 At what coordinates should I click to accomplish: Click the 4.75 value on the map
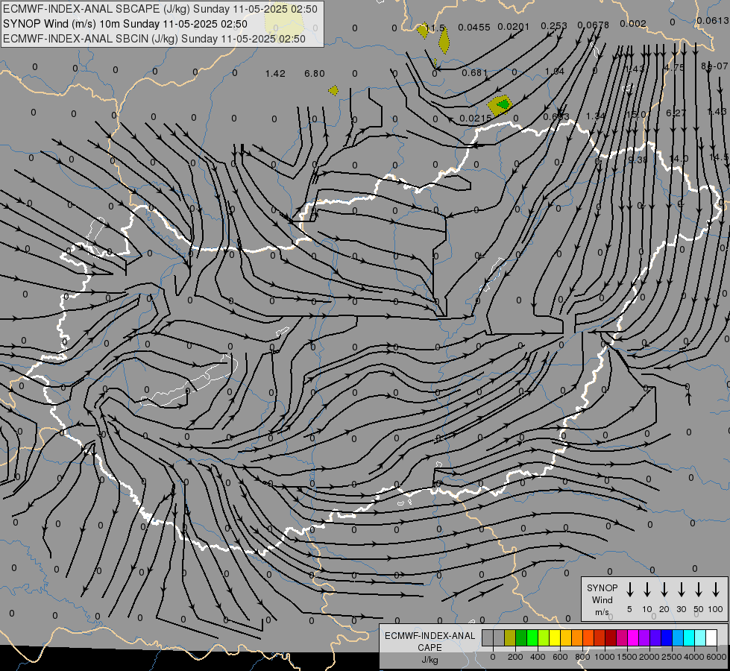[x=674, y=67]
